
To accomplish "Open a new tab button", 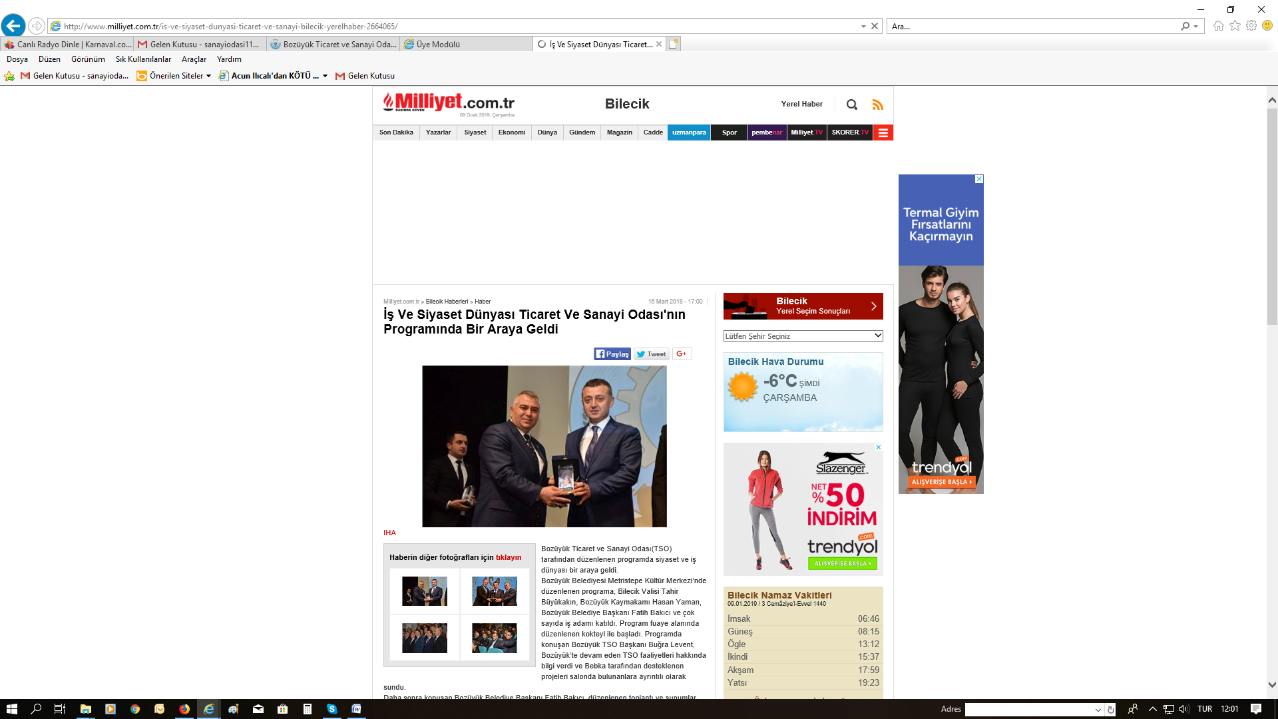I will (x=674, y=44).
